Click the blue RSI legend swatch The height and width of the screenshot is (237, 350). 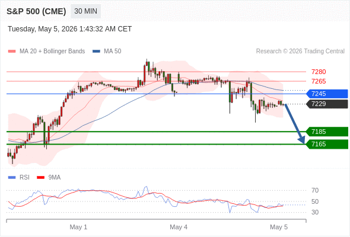(x=12, y=178)
